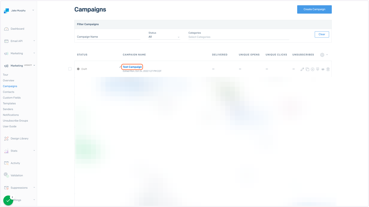Click the Email API sidebar icon
The image size is (369, 207).
pos(6,41)
